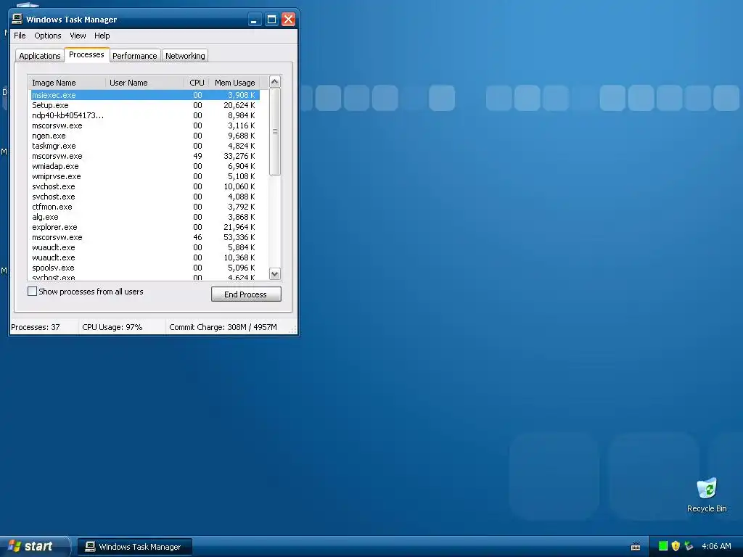The width and height of the screenshot is (743, 557).
Task: Close the Windows Task Manager window
Action: coord(288,20)
